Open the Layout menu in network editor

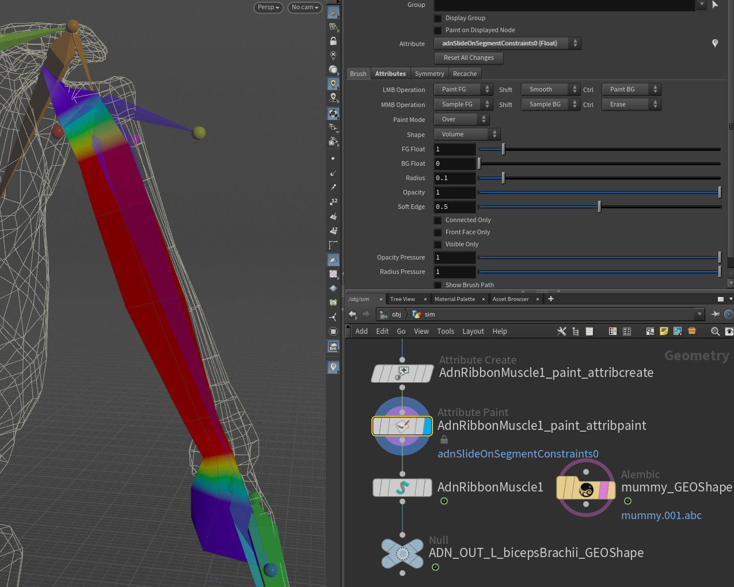[473, 331]
